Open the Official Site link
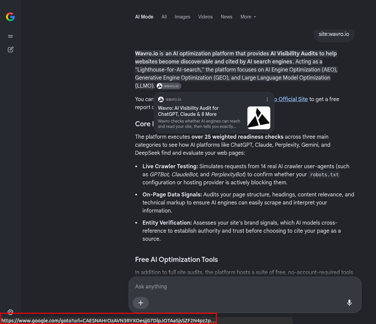The height and width of the screenshot is (324, 376). [291, 99]
